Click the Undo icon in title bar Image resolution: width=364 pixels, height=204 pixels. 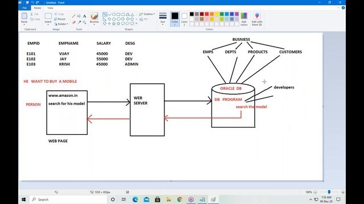(32, 2)
